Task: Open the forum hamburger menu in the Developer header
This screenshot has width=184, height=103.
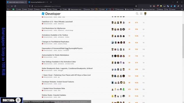Action: 141,14
